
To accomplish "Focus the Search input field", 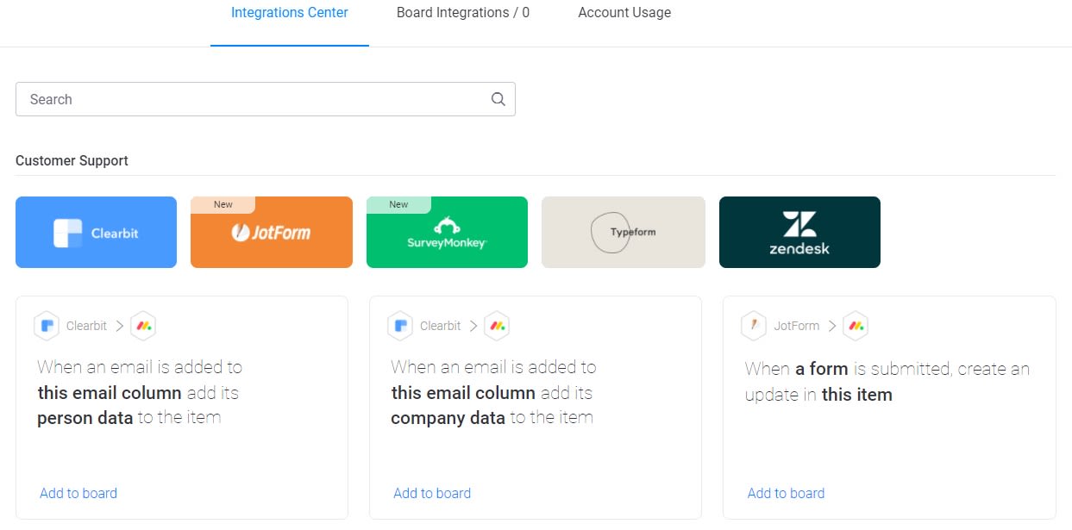I will (x=266, y=99).
